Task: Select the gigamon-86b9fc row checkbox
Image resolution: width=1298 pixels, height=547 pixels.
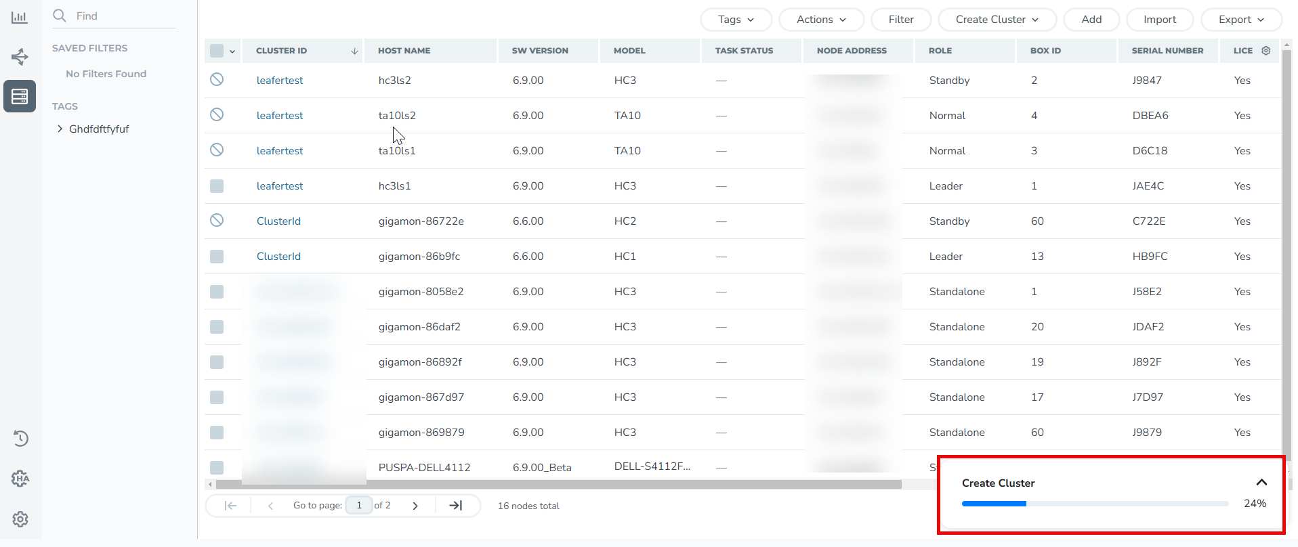Action: pos(217,257)
